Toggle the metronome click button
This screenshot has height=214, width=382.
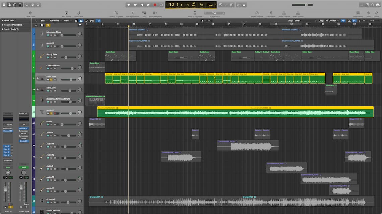click(x=244, y=5)
